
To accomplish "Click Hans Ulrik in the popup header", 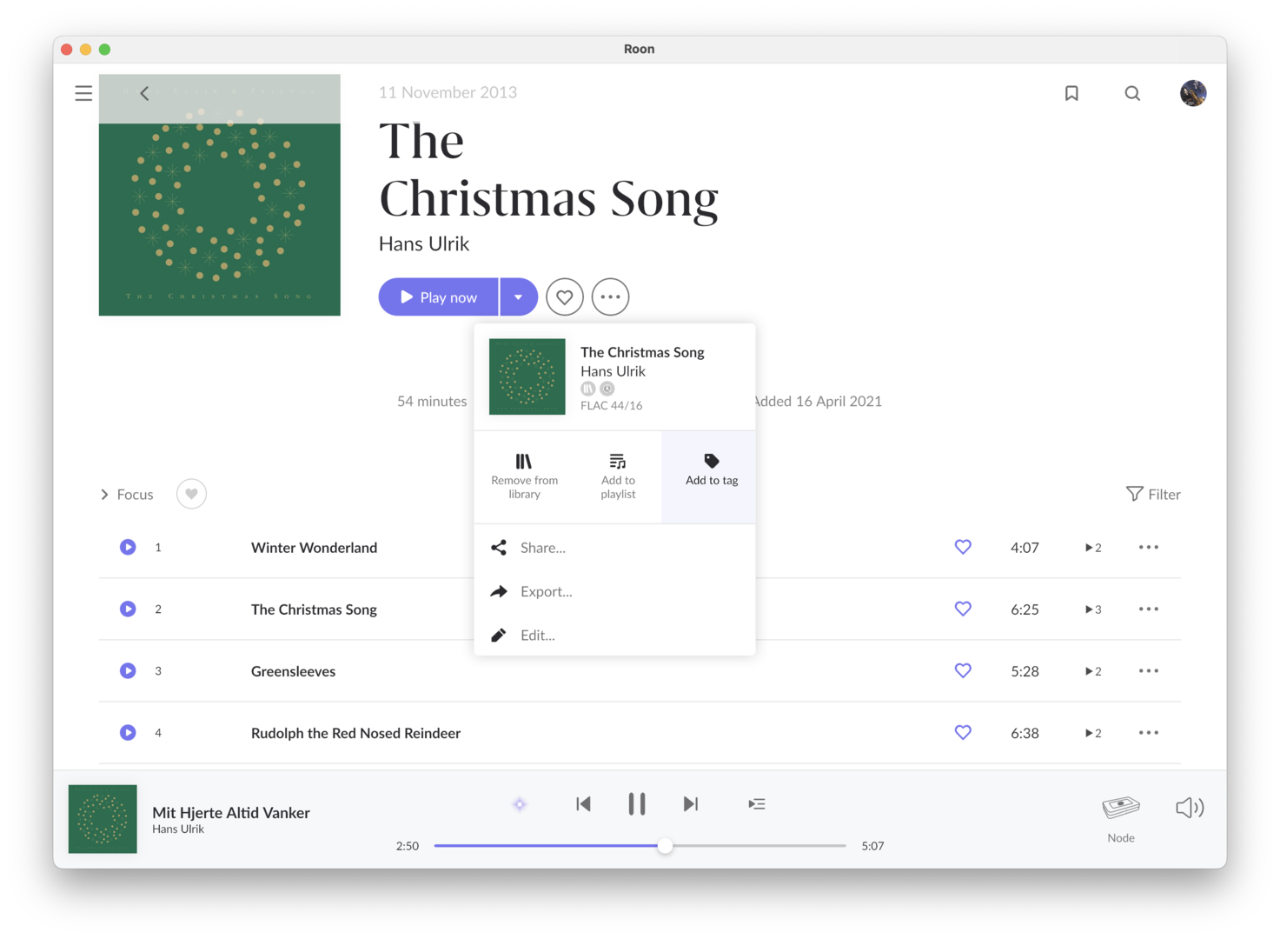I will (613, 371).
